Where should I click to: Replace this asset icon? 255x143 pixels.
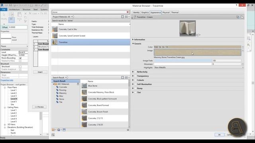point(237,17)
